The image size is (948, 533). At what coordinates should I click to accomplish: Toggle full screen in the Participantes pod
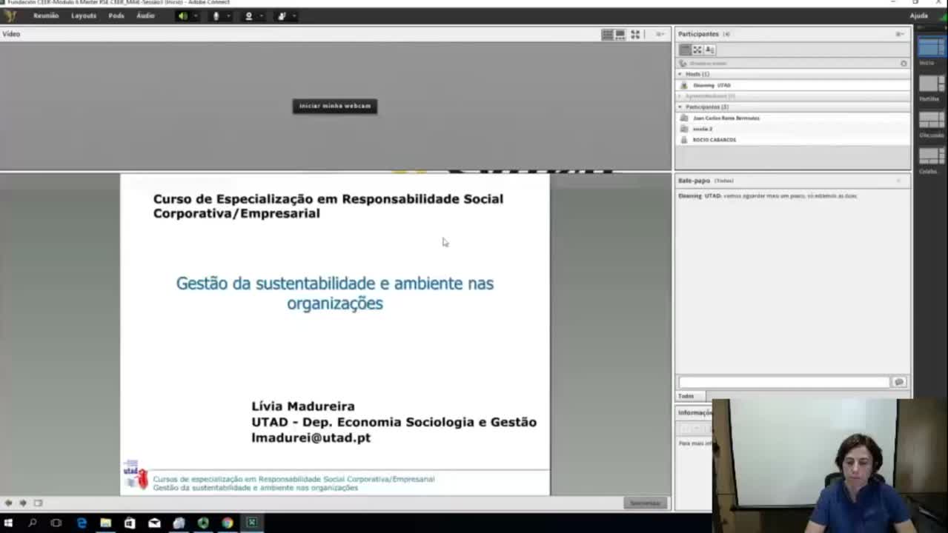pos(697,50)
